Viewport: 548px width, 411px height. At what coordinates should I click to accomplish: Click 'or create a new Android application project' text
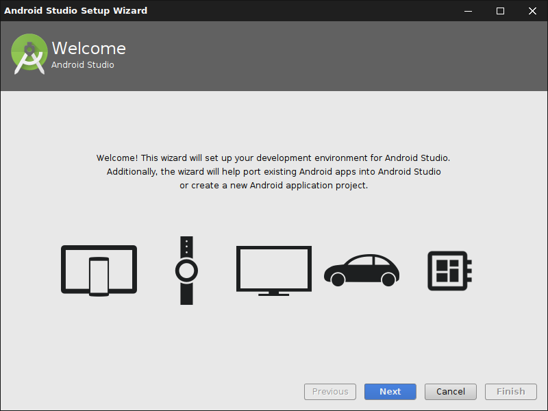(273, 186)
